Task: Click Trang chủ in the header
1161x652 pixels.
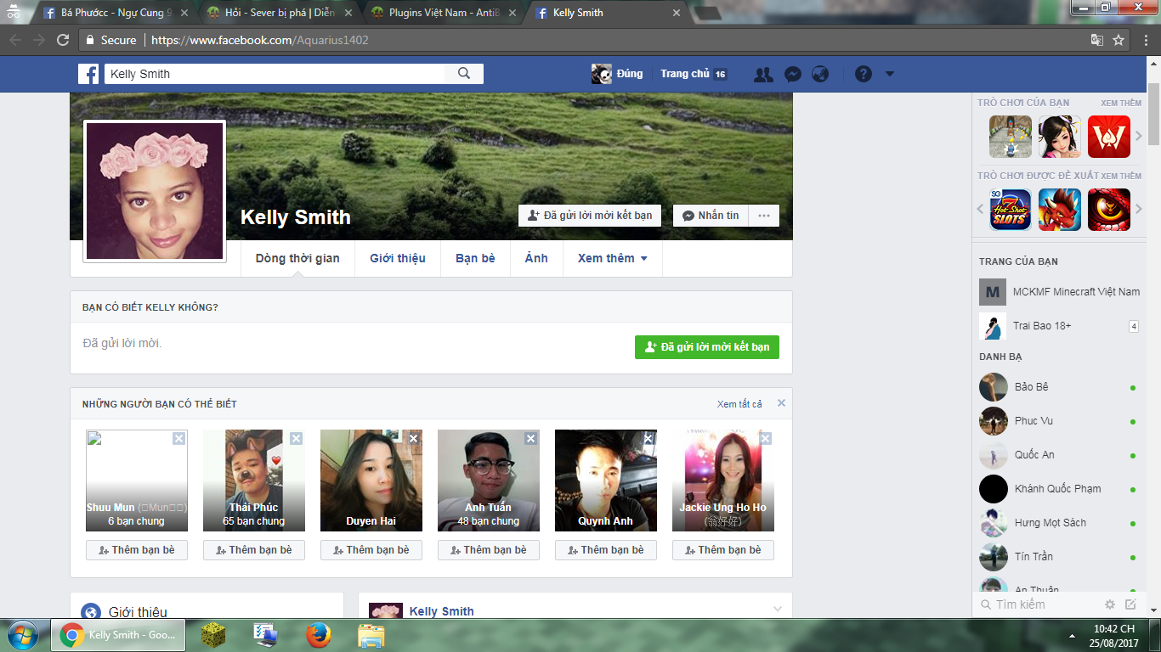Action: tap(684, 74)
